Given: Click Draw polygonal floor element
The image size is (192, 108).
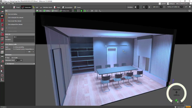Looking at the screenshot, I should click(19, 24).
